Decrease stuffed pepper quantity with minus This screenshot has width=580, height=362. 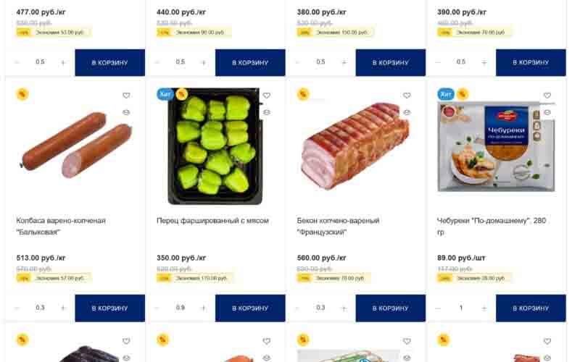tap(157, 308)
